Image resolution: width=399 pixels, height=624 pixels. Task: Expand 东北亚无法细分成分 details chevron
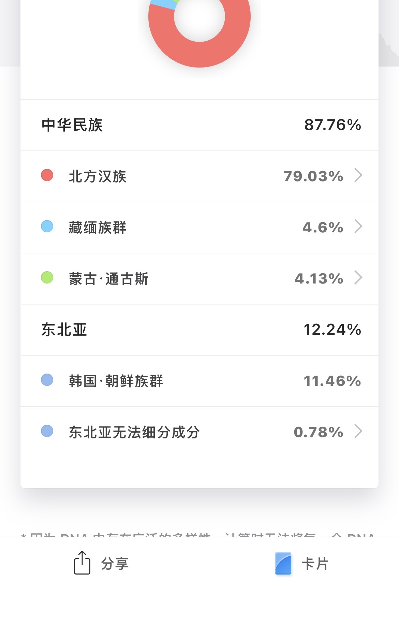pyautogui.click(x=358, y=431)
